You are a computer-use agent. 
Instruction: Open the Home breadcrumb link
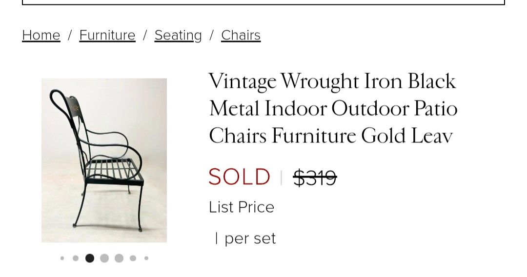coord(41,35)
